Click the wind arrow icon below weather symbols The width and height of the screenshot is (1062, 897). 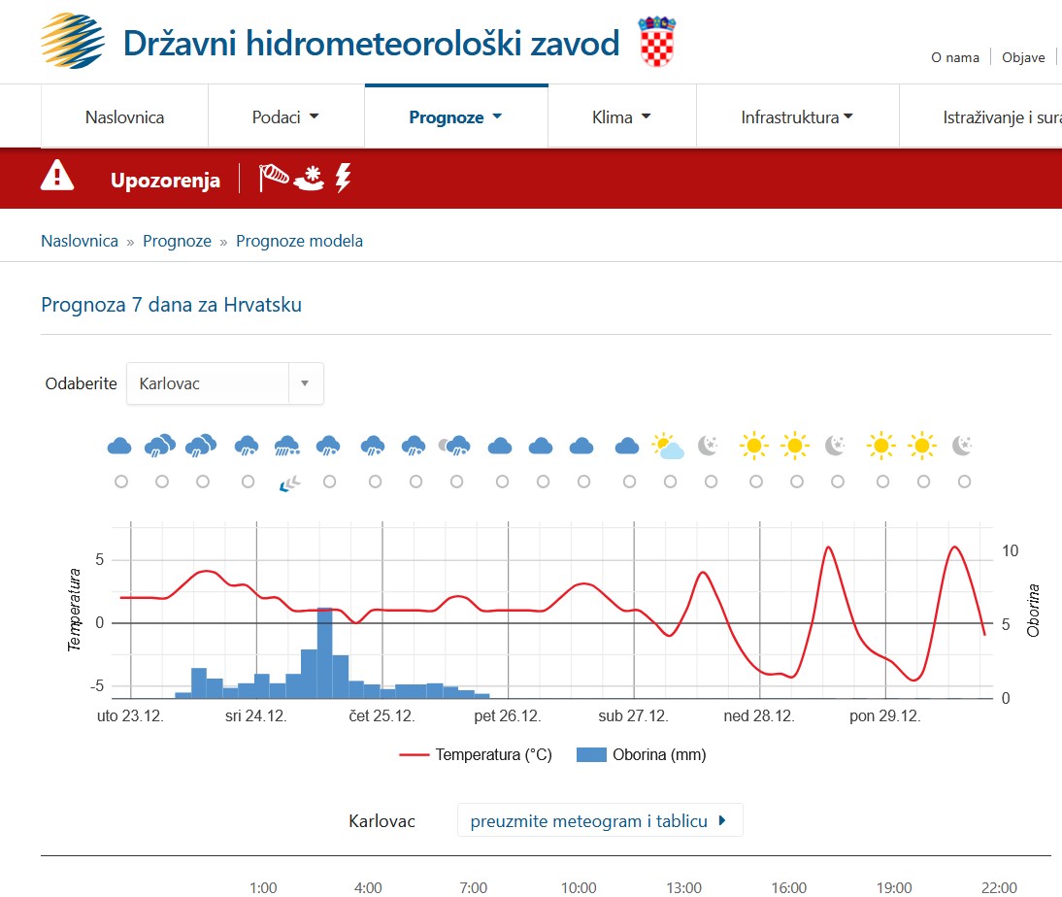(289, 483)
